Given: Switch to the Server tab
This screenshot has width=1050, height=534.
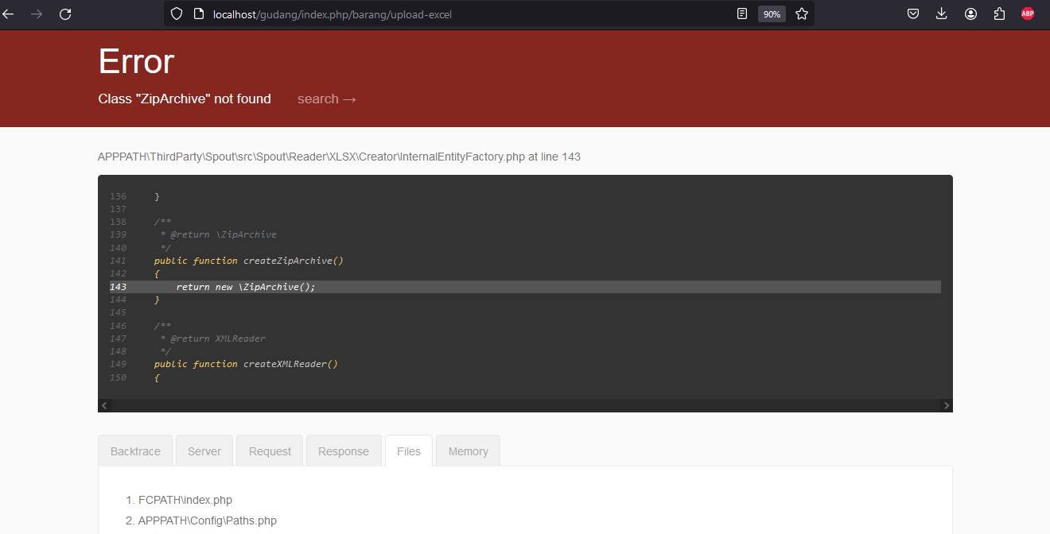Looking at the screenshot, I should (x=204, y=451).
